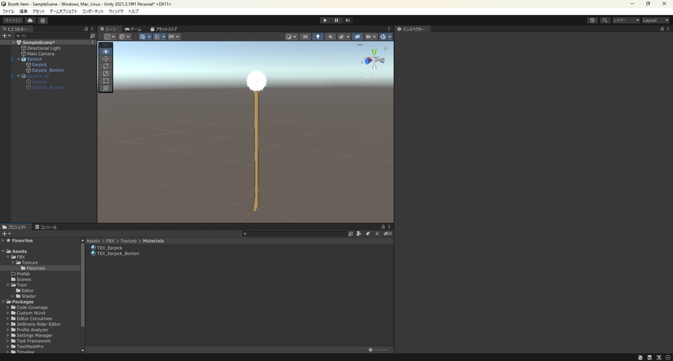This screenshot has width=673, height=361.
Task: Select the Transform tool in scene overlay
Action: pyautogui.click(x=106, y=88)
